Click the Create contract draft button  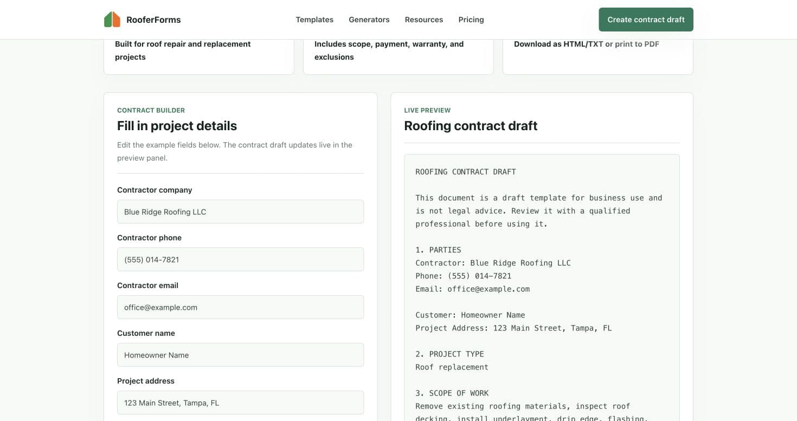[x=646, y=20]
